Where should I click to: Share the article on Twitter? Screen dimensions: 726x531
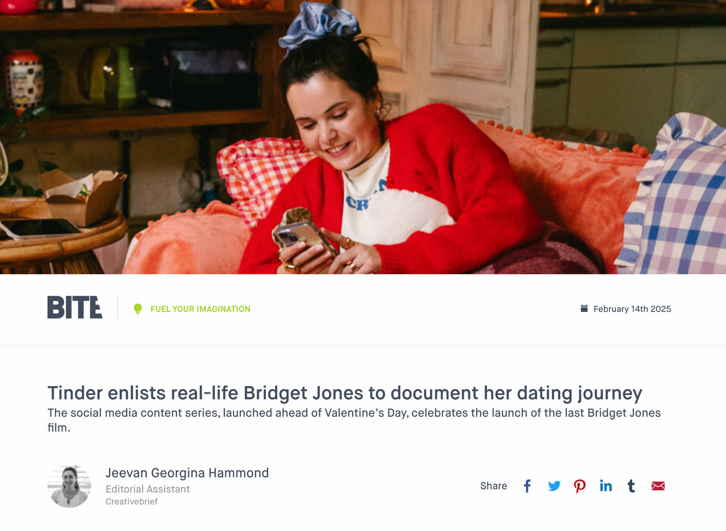(x=554, y=486)
